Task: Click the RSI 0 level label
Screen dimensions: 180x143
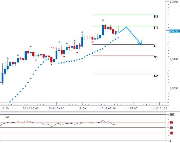Action: click(x=170, y=141)
